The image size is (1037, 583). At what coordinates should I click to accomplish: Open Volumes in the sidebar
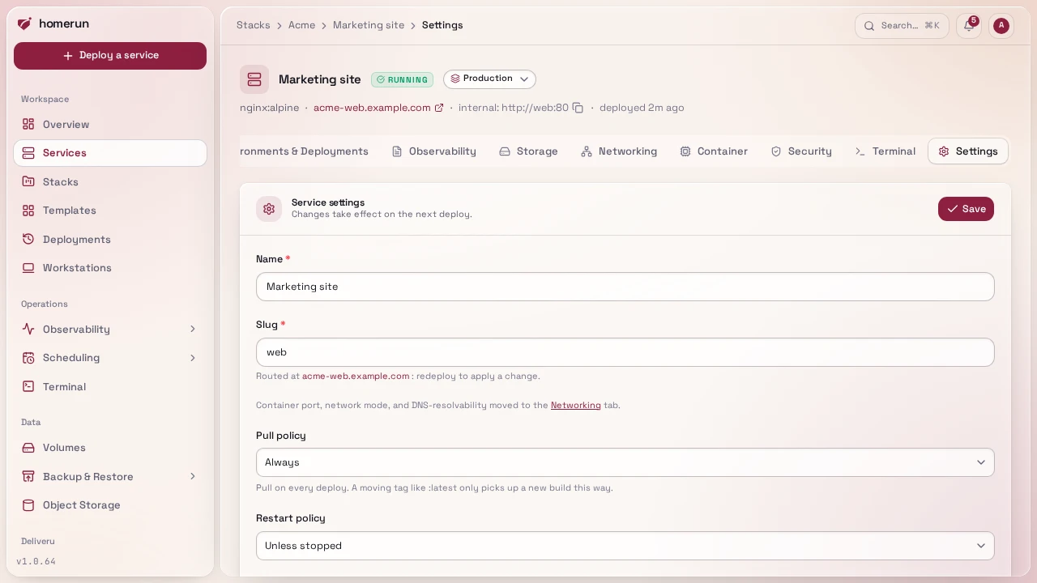click(x=110, y=448)
